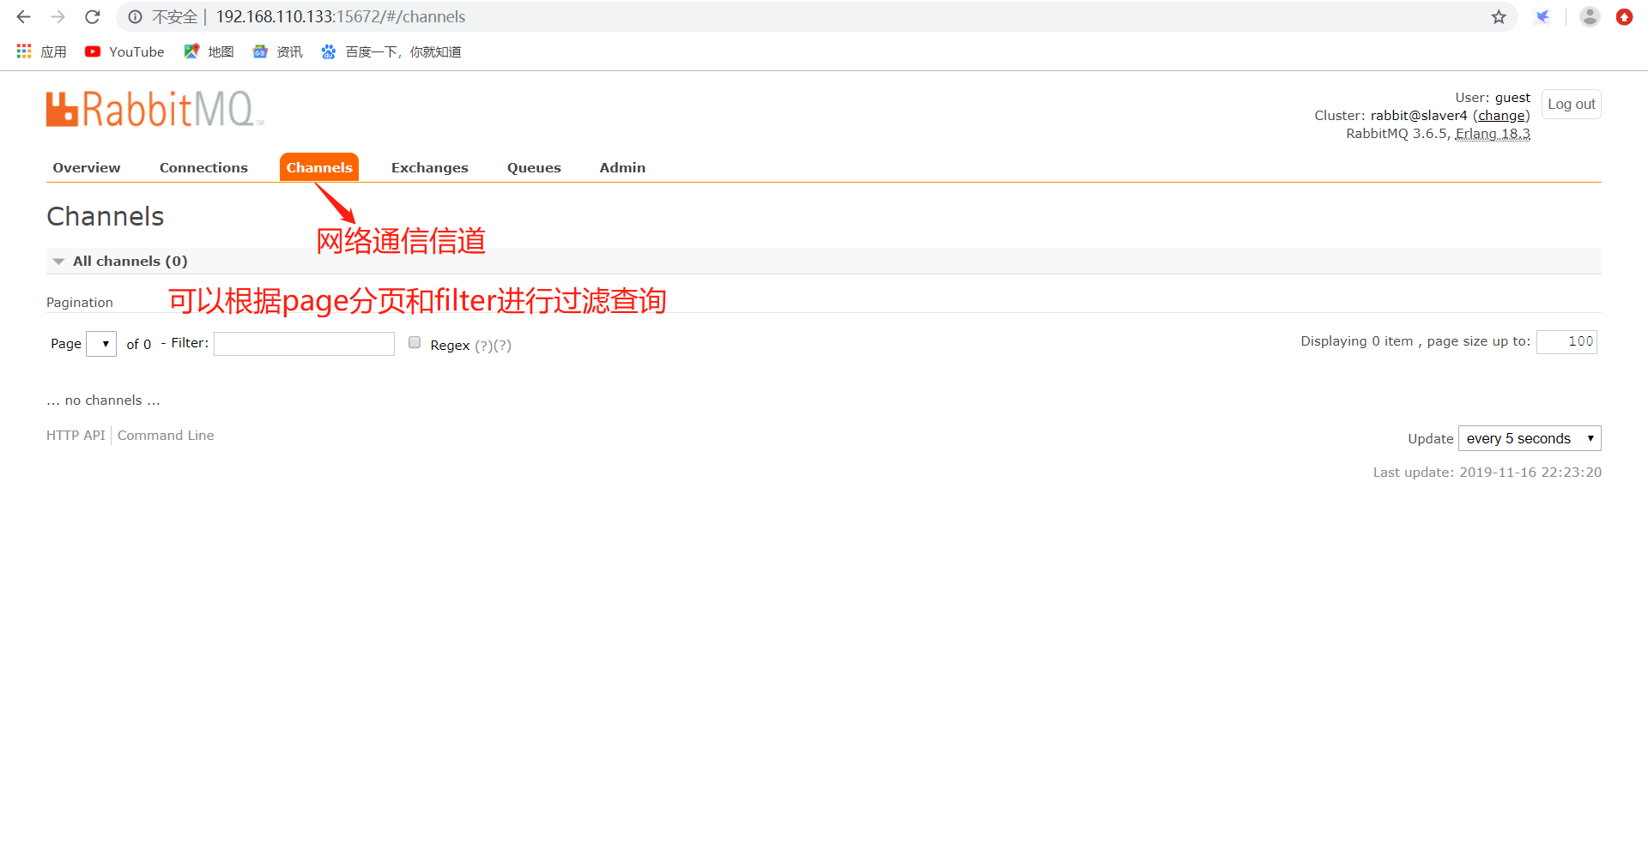This screenshot has width=1648, height=843.
Task: Open the YouTube bookmark
Action: click(124, 51)
